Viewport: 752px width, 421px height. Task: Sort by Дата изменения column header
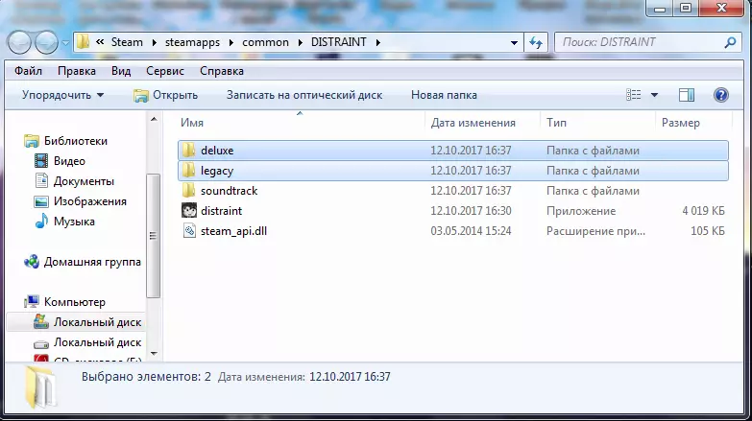click(473, 123)
